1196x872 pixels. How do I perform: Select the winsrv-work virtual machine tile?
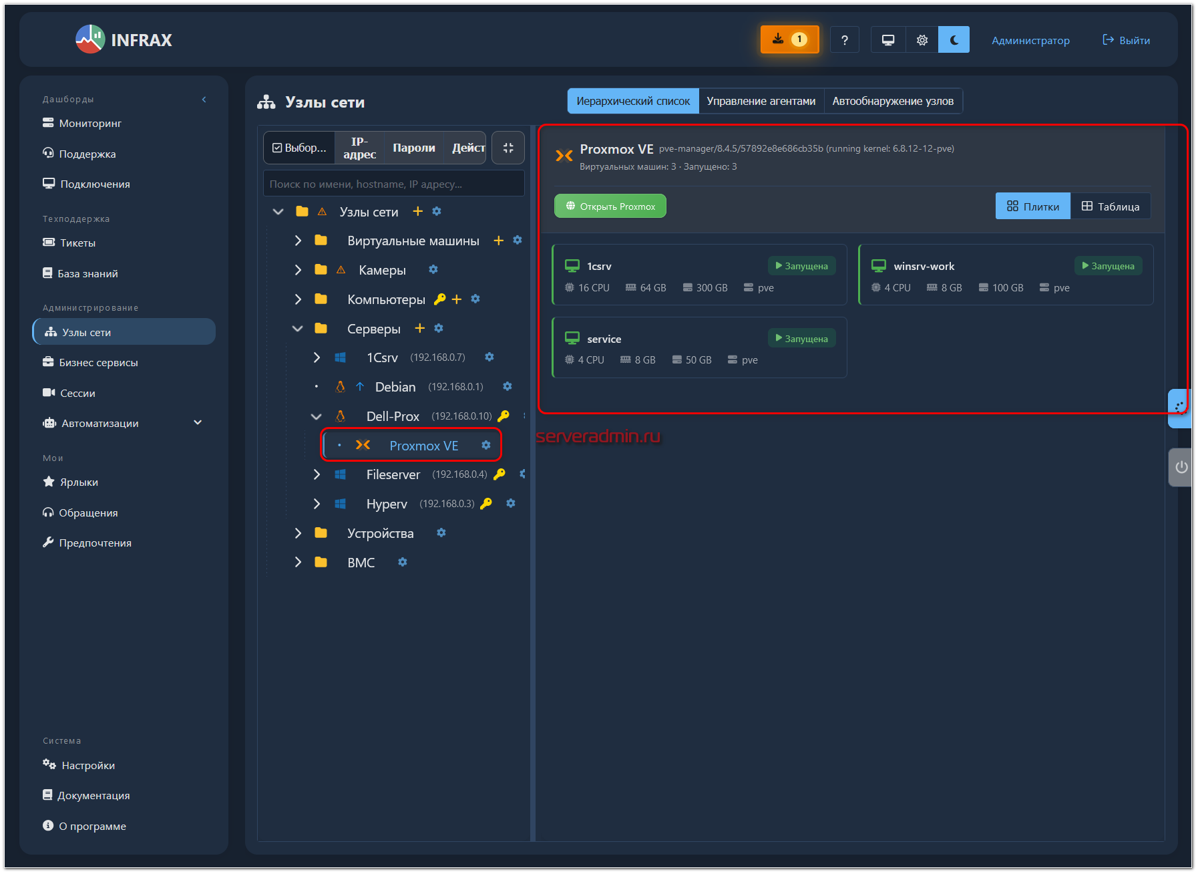coord(1005,275)
